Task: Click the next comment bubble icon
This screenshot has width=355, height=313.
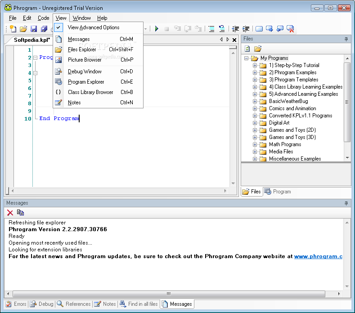Action: tap(270, 29)
